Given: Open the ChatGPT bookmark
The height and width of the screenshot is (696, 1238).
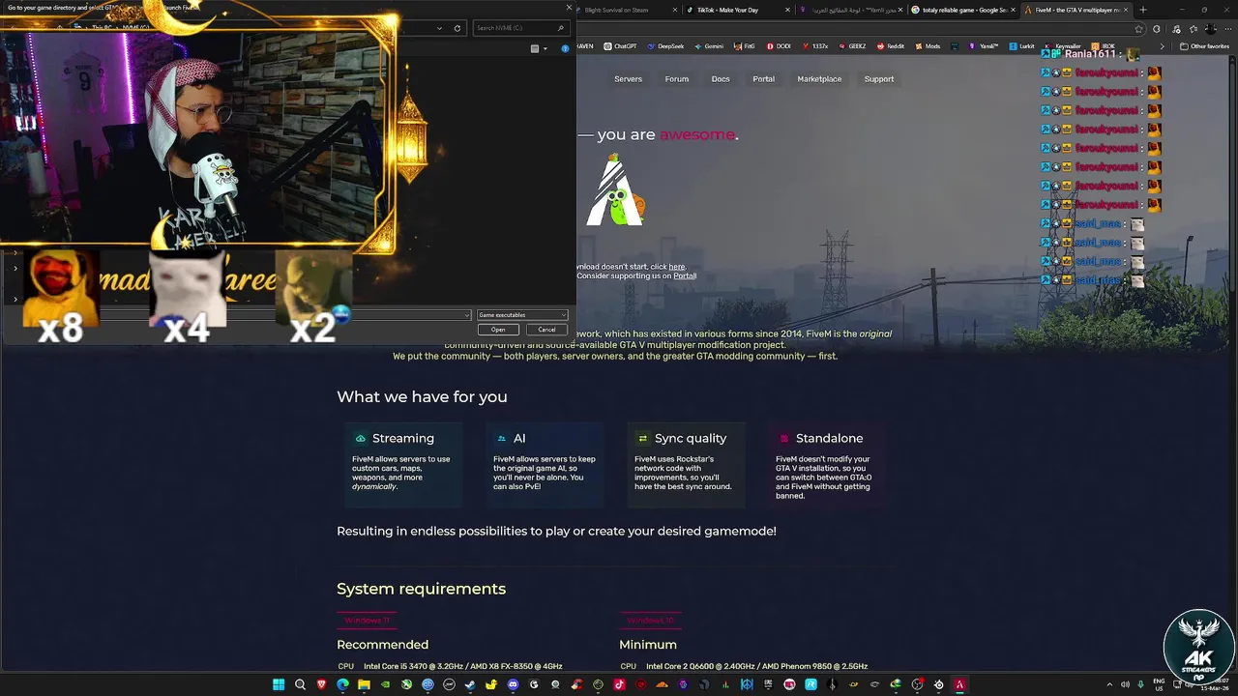Looking at the screenshot, I should (620, 46).
